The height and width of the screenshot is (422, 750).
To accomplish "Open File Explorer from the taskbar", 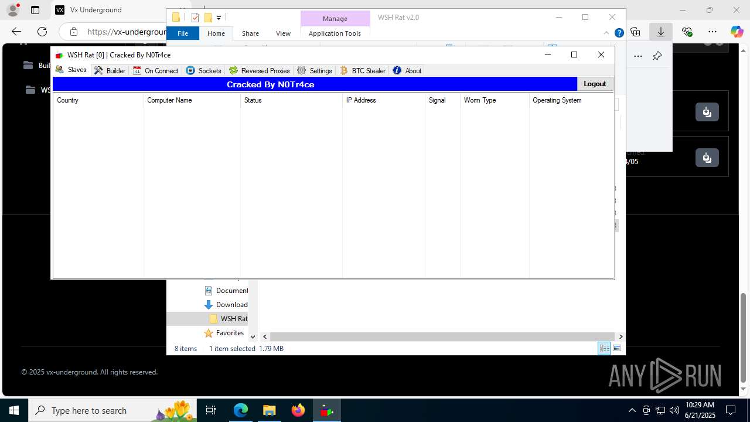I will [x=269, y=410].
